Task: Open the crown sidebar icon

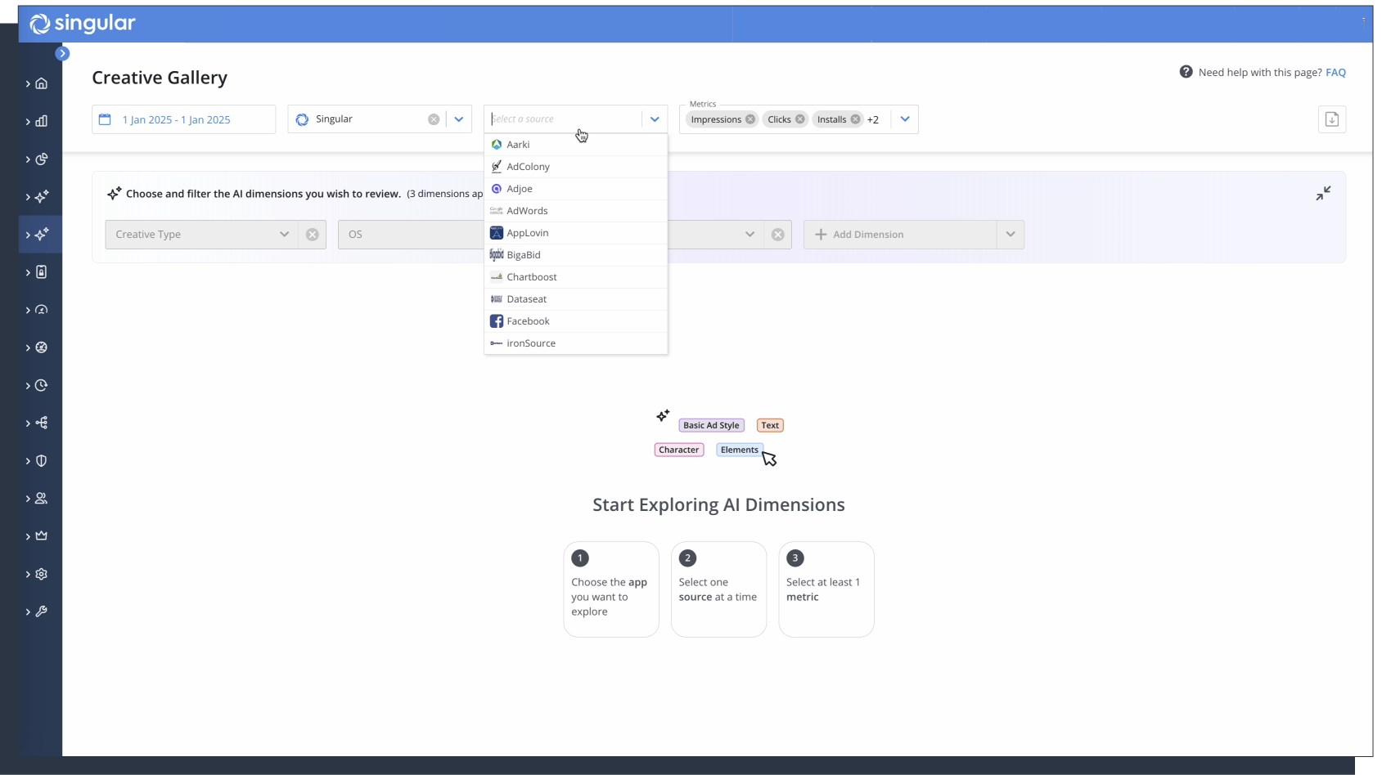Action: [42, 535]
